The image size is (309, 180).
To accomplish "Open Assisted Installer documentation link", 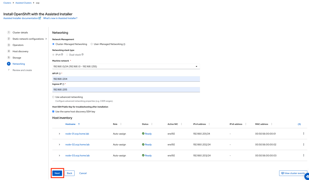I will click(22, 18).
